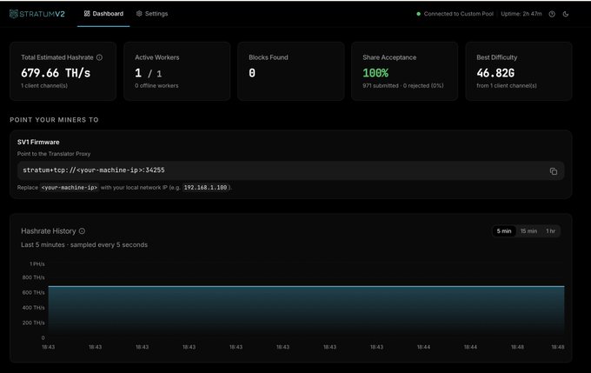The image size is (591, 373).
Task: Click the "Hashrate History" heading
Action: pyautogui.click(x=49, y=230)
